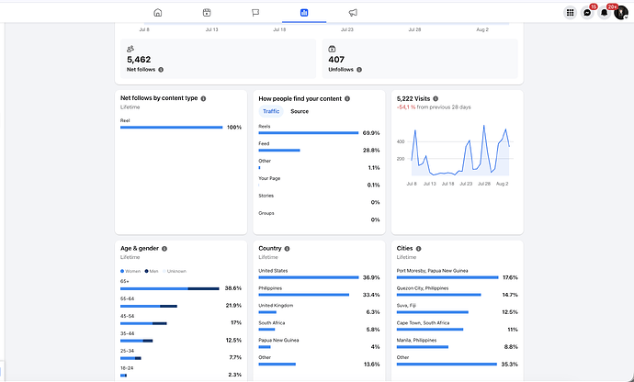This screenshot has width=634, height=382.
Task: Click the Other 1.1% traffic row
Action: coord(319,164)
